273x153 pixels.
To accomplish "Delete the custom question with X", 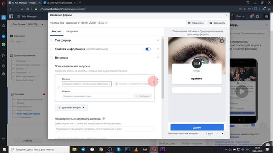I will [158, 79].
